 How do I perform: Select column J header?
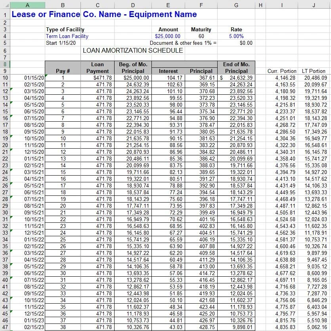click(314, 5)
